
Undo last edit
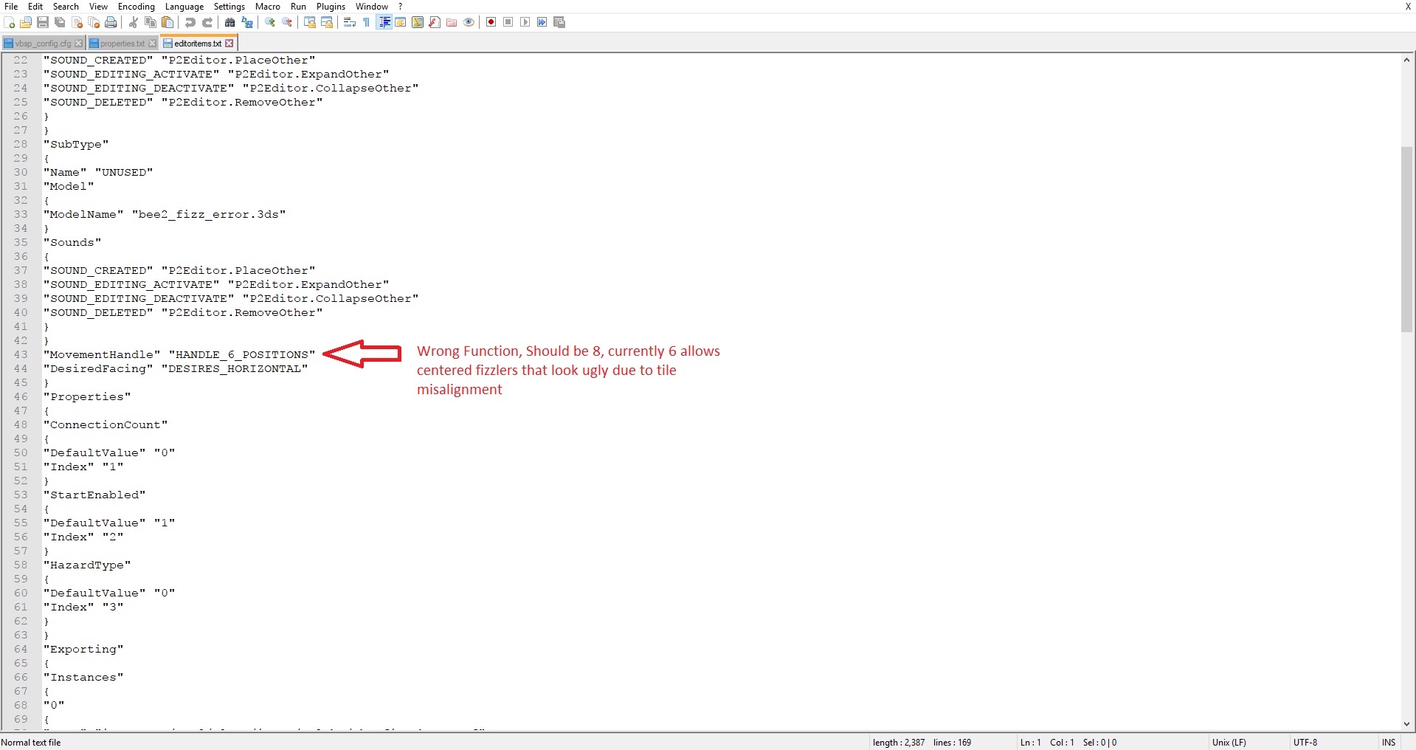pyautogui.click(x=190, y=22)
